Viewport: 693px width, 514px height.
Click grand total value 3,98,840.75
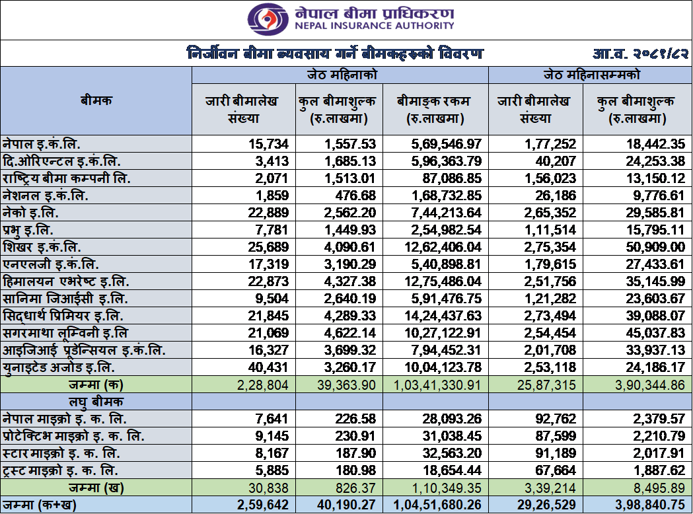pyautogui.click(x=650, y=505)
